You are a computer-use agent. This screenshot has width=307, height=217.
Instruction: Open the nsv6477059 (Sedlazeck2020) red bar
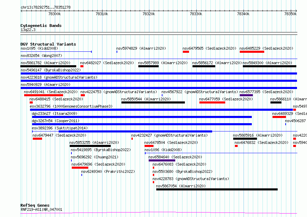click(x=212, y=102)
